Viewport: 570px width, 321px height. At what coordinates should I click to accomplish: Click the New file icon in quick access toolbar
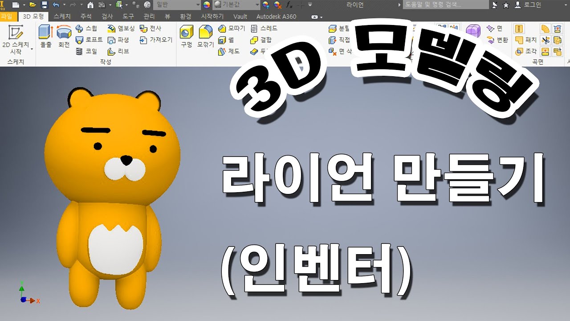click(16, 5)
